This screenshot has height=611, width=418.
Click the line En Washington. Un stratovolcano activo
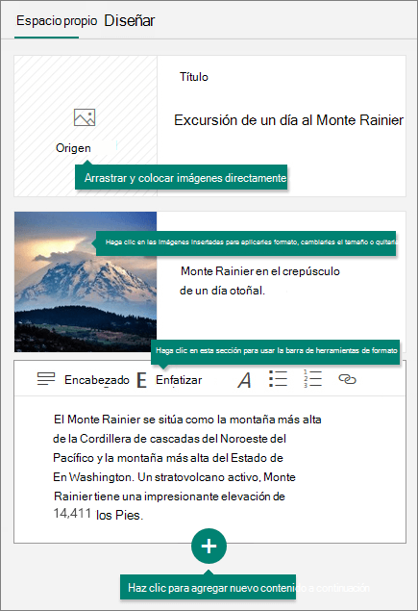(174, 477)
